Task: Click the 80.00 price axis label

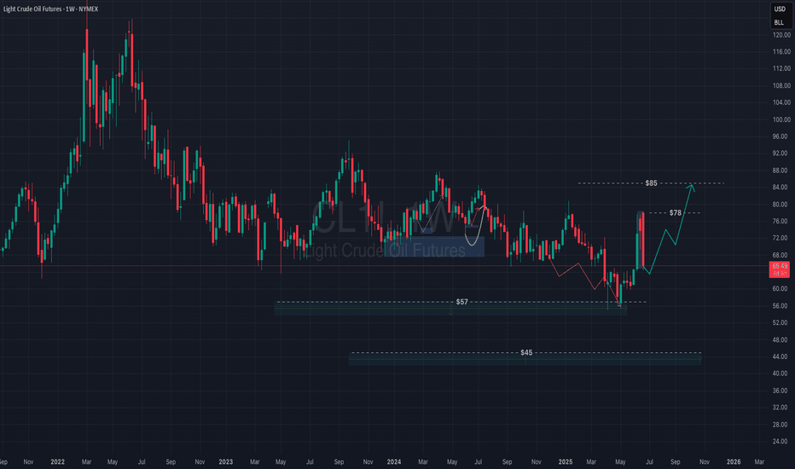Action: (x=781, y=205)
